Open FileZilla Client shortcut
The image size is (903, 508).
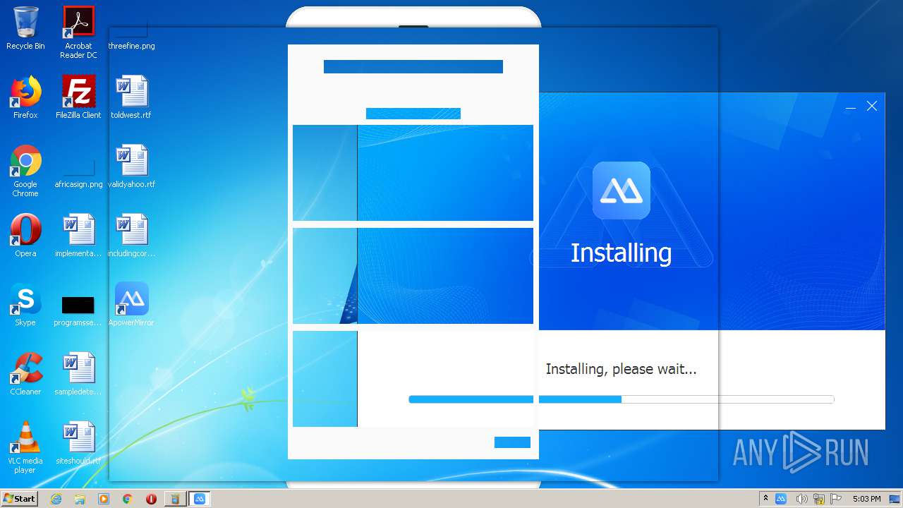(78, 97)
